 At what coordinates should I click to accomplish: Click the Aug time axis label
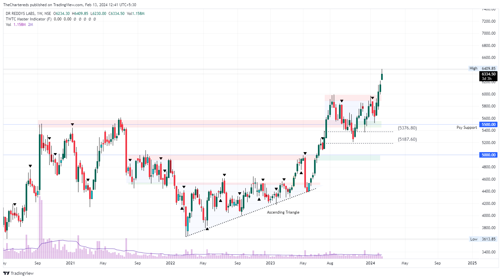[330, 263]
